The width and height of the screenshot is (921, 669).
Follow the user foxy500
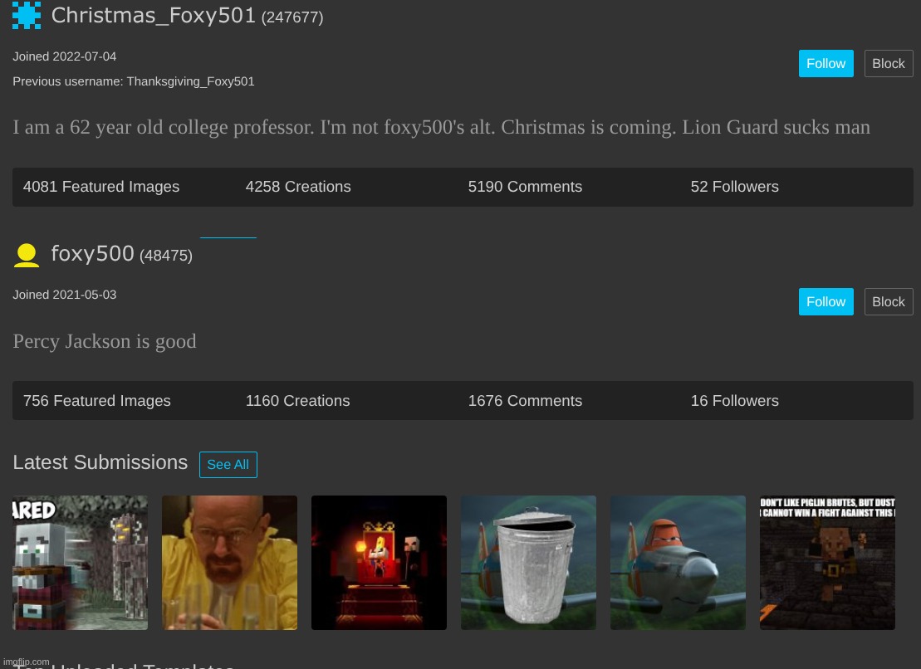[825, 302]
